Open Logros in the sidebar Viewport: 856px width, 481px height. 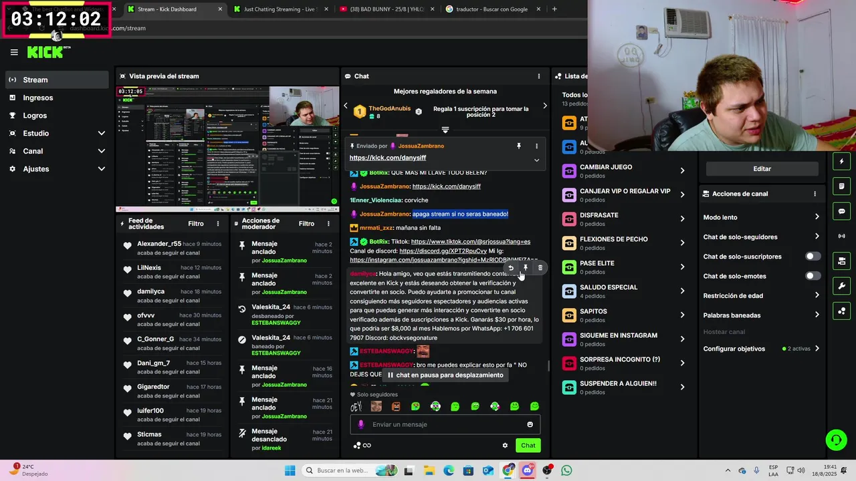tap(57, 116)
